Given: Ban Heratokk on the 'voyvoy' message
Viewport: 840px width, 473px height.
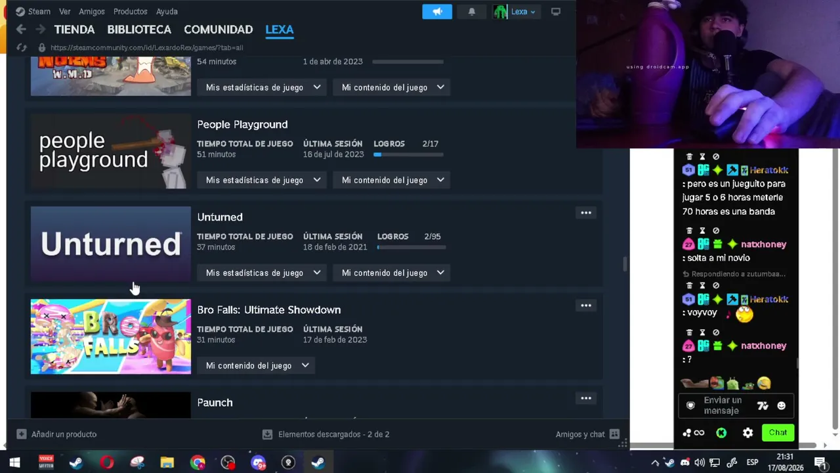Looking at the screenshot, I should (x=716, y=286).
